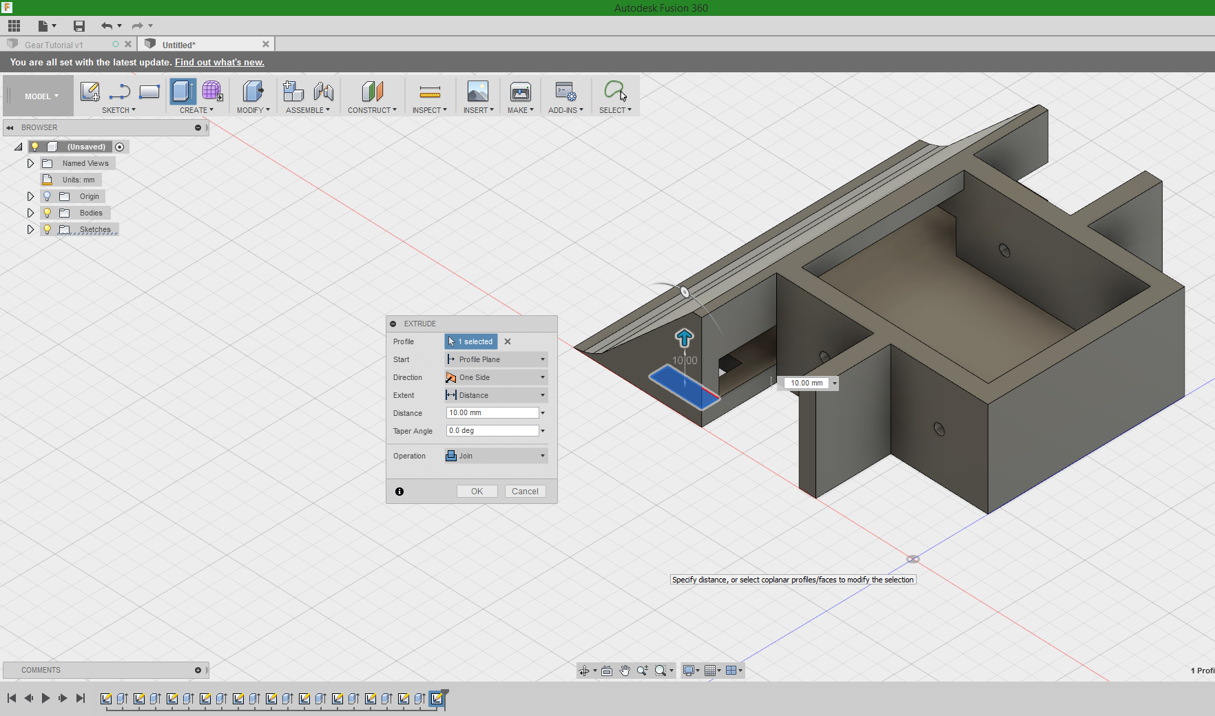
Task: Open the Find out what's new link
Action: tap(219, 62)
